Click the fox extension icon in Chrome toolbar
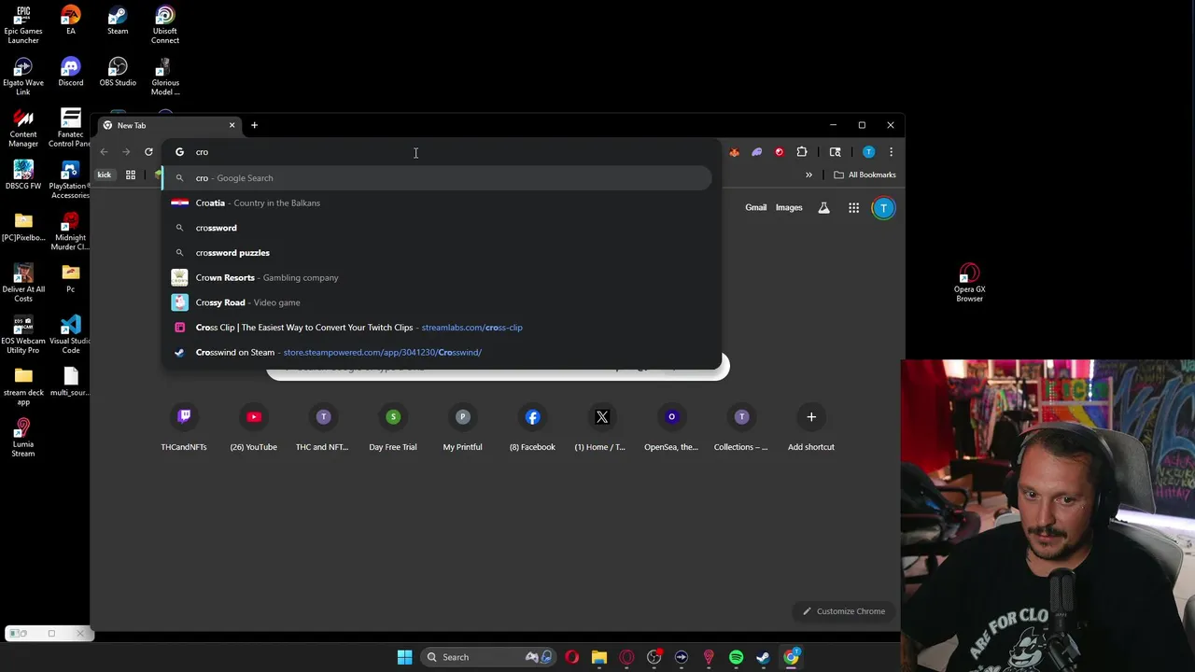 (x=735, y=152)
